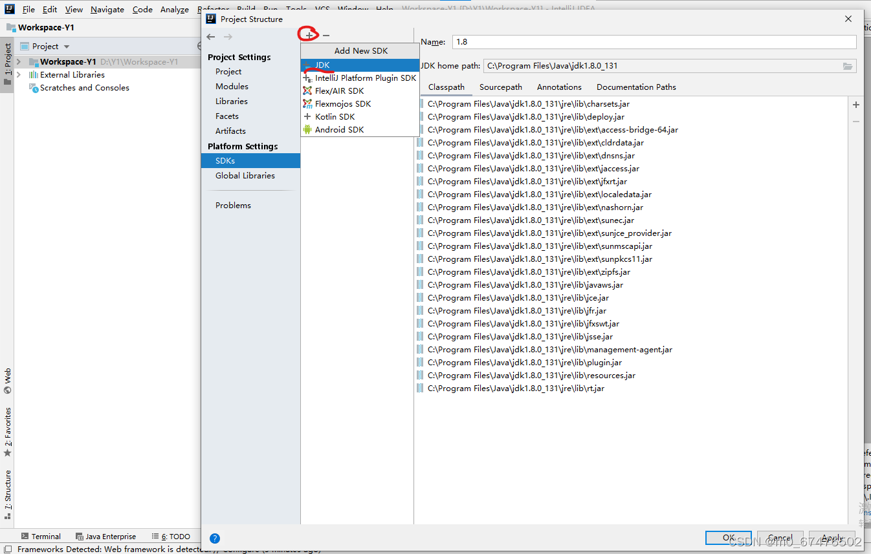The height and width of the screenshot is (554, 871).
Task: Click the OK button
Action: tap(728, 538)
